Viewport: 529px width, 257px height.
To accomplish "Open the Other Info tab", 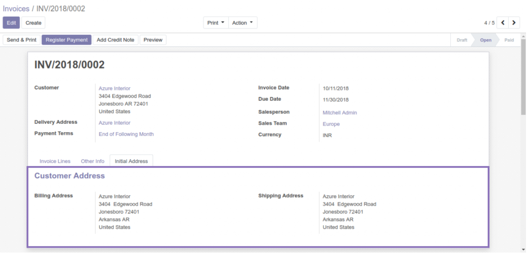I will pos(93,161).
